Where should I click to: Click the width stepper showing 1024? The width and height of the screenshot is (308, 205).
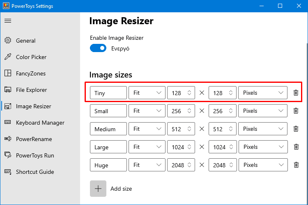point(189,147)
